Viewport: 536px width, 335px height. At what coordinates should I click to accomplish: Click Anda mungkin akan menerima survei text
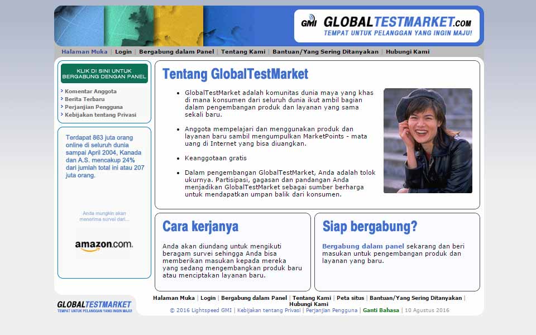(104, 216)
